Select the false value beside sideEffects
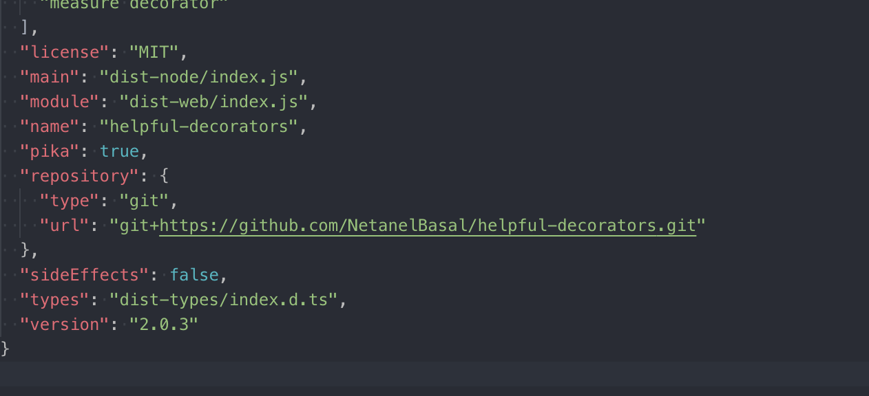Screen dimensions: 869x396 tap(193, 274)
